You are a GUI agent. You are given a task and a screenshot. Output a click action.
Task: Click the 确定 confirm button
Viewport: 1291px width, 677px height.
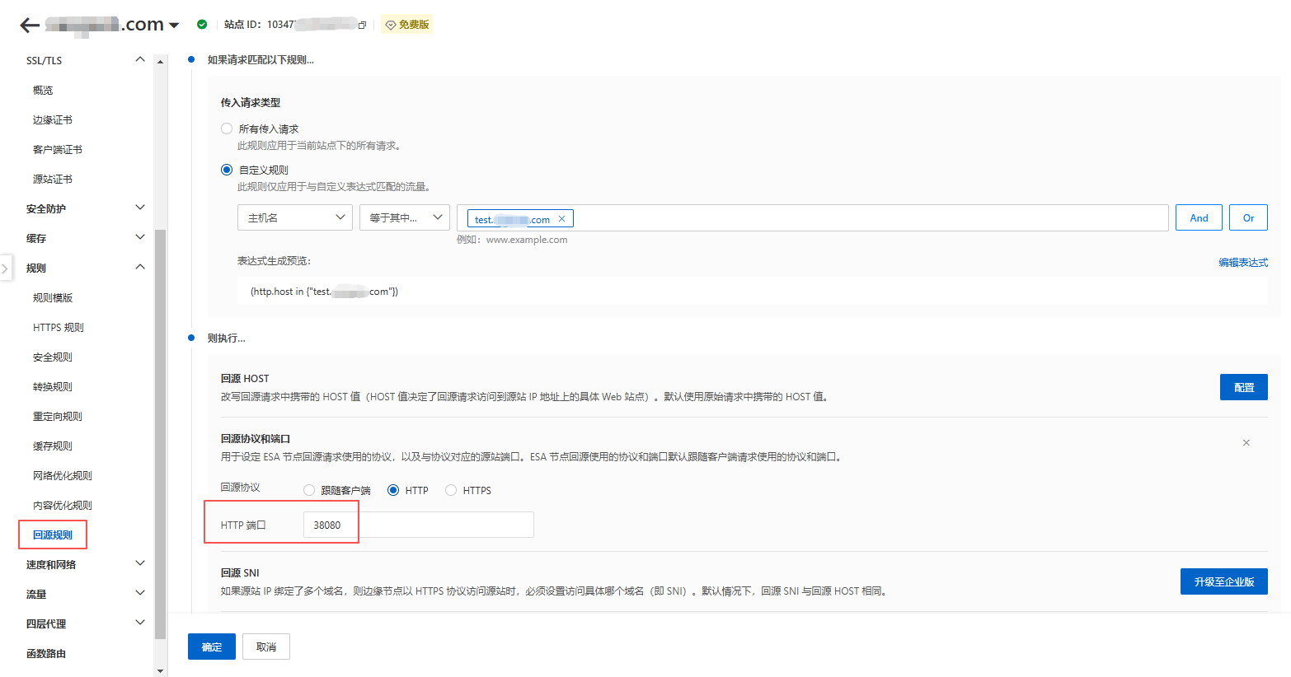pyautogui.click(x=212, y=647)
